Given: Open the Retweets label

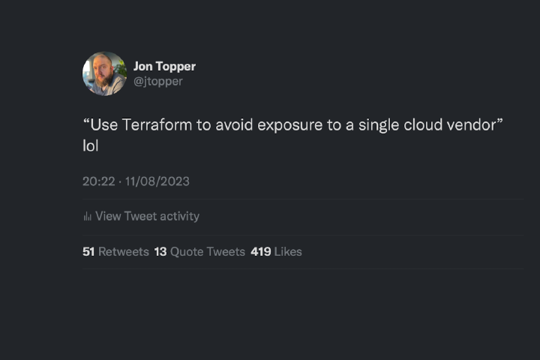Looking at the screenshot, I should (x=124, y=251).
